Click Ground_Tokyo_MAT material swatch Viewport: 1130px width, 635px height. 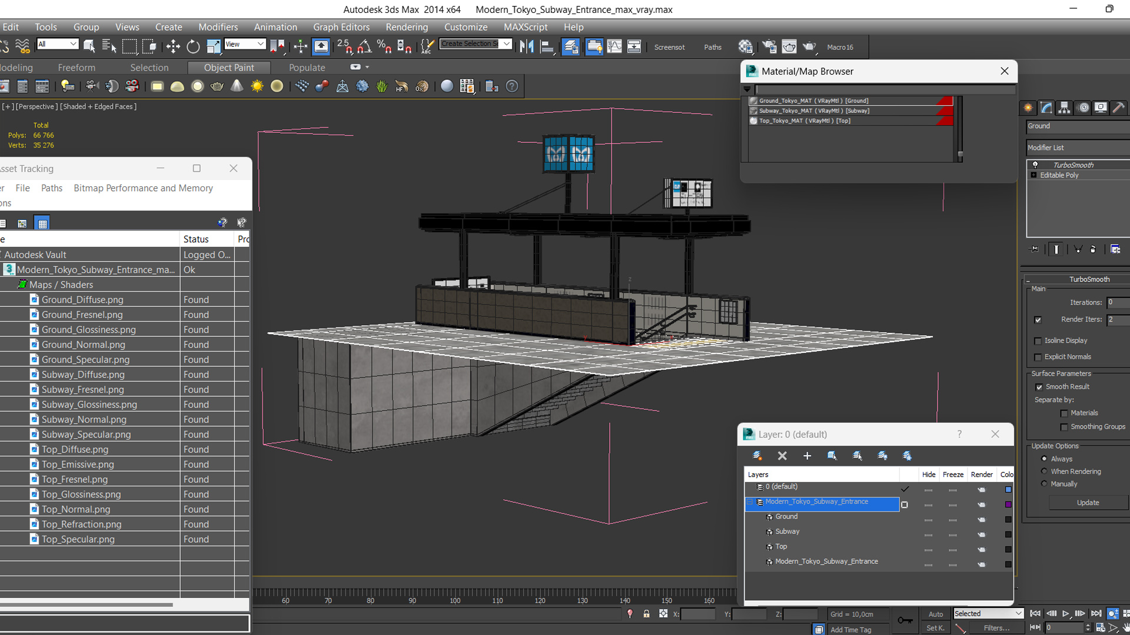point(753,101)
